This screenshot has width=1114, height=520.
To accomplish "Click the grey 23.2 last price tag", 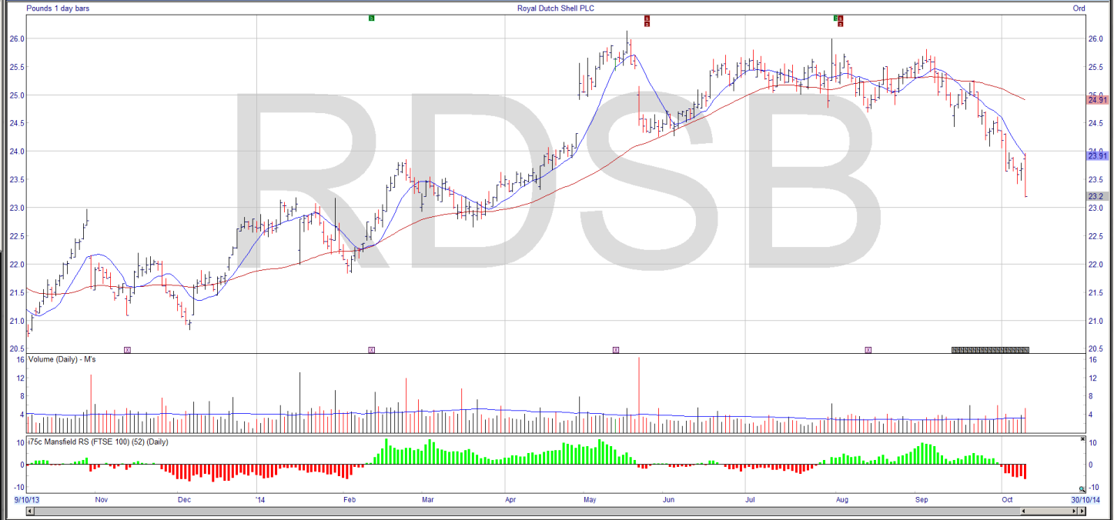I will pos(1097,196).
